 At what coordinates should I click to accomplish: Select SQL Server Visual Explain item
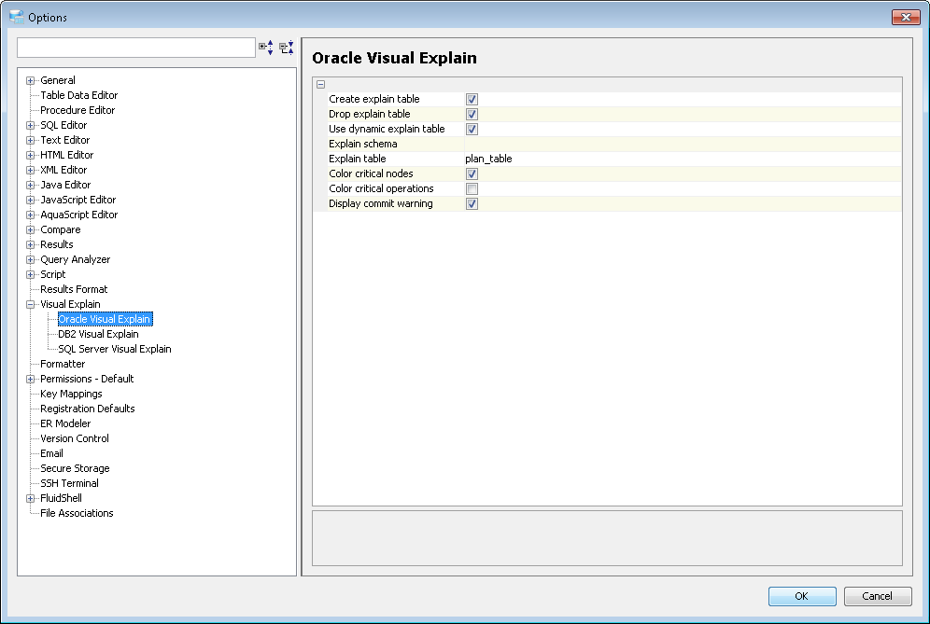(x=115, y=349)
